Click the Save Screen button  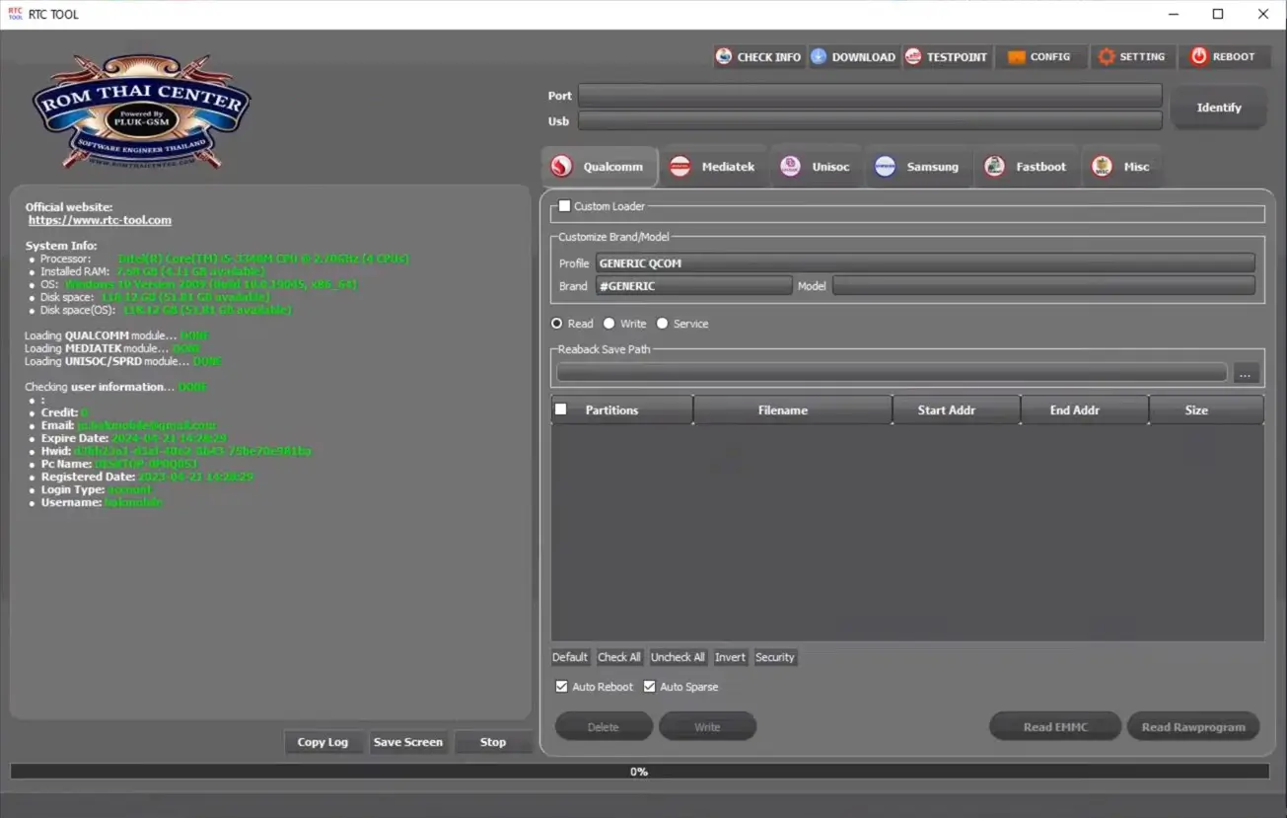pos(408,742)
